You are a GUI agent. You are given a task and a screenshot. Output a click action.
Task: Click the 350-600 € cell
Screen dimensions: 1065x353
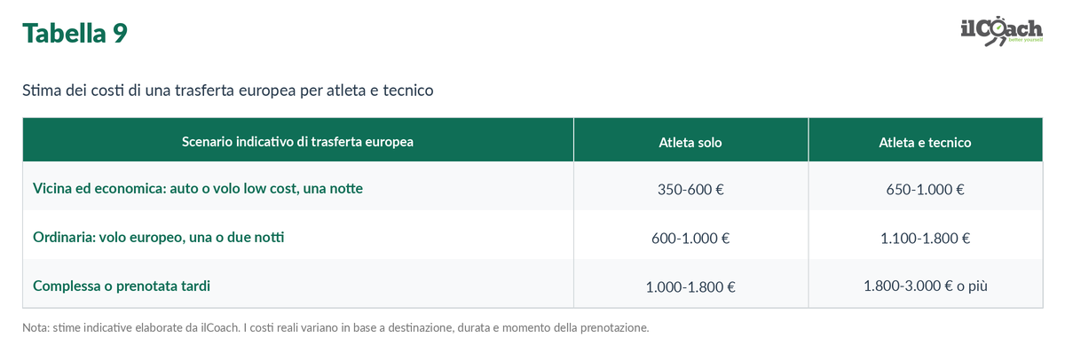click(x=690, y=190)
